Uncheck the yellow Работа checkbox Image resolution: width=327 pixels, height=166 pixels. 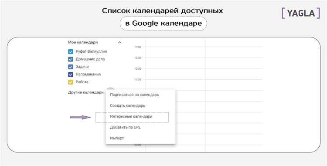[71, 82]
